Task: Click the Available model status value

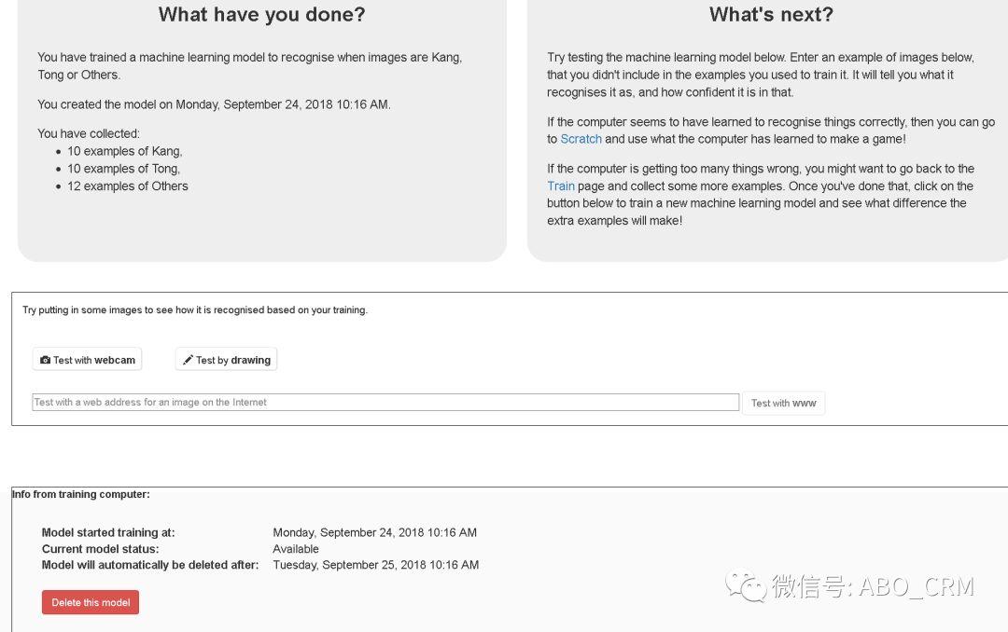Action: [x=296, y=548]
